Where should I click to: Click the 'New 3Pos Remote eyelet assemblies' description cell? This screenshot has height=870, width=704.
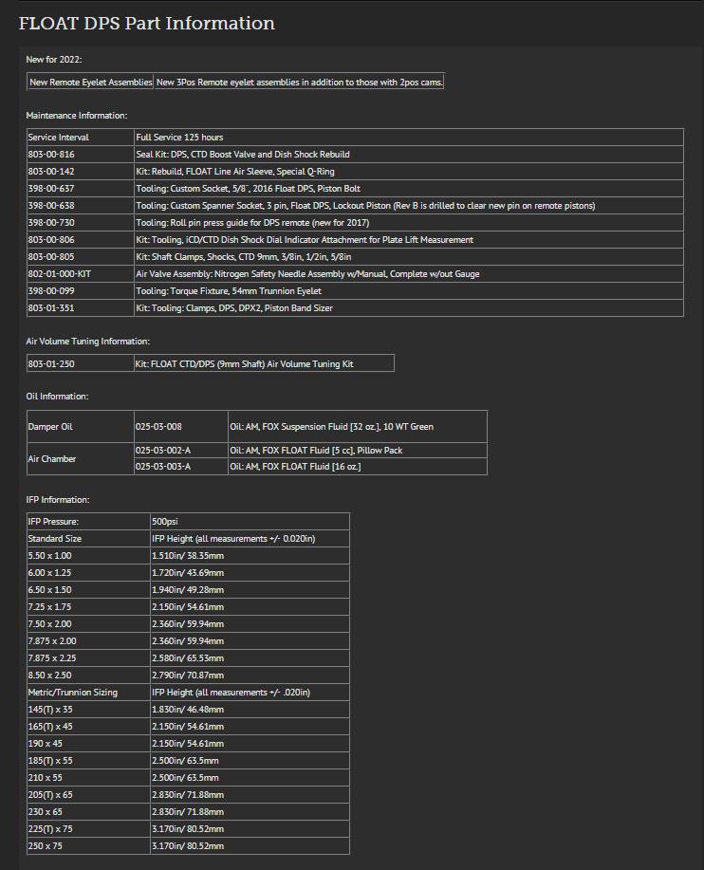(300, 83)
